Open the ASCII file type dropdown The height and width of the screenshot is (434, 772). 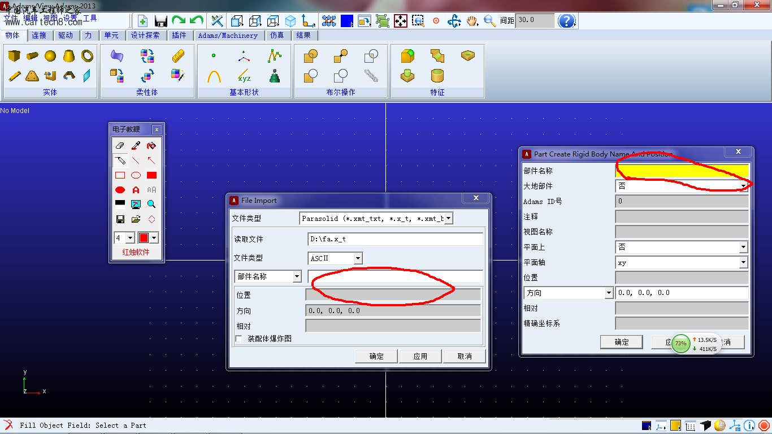tap(358, 258)
